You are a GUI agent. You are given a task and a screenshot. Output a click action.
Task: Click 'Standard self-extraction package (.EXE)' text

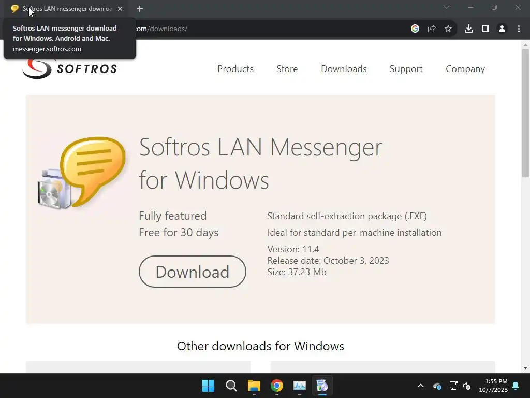pos(347,216)
